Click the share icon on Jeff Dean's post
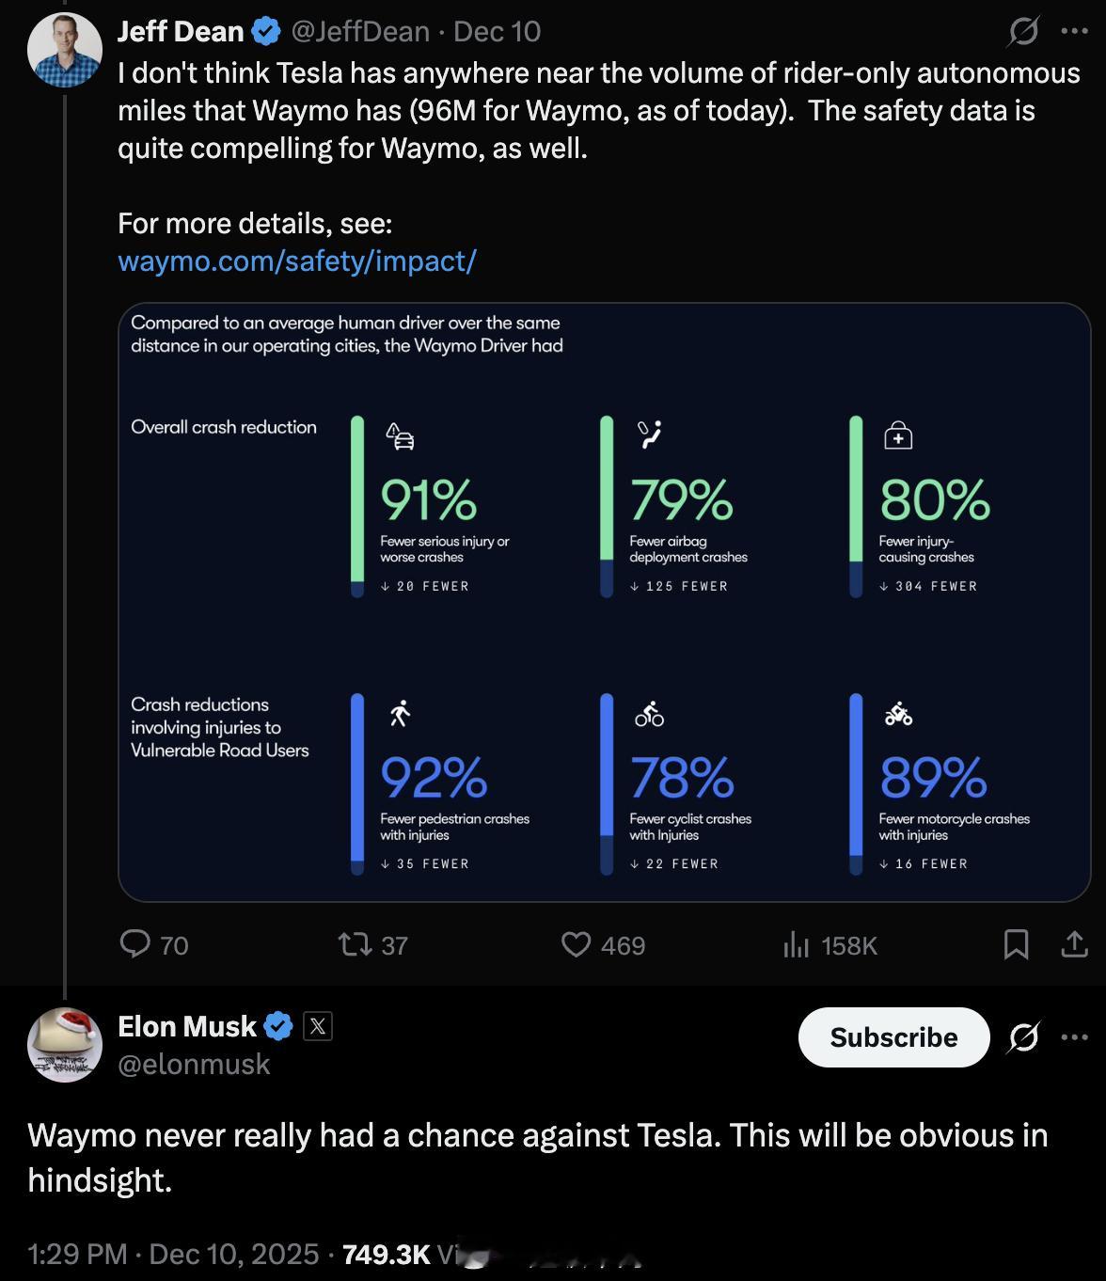The width and height of the screenshot is (1106, 1281). point(1074,943)
